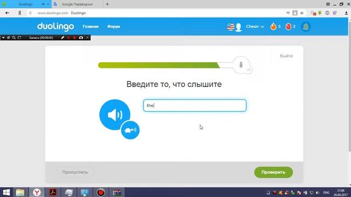351x197 pixels.
Task: Click the address bar showing www.duolingo.com
Action: point(157,13)
